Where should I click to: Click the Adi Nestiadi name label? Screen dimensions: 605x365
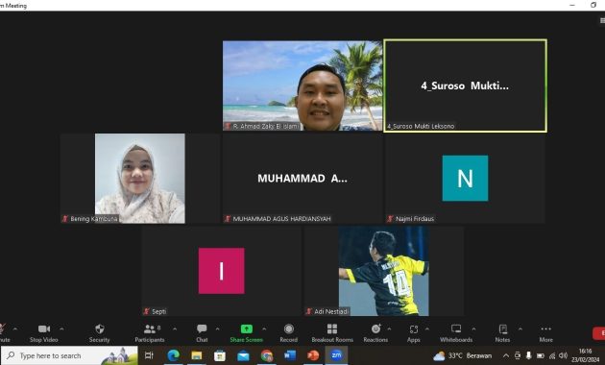tap(331, 311)
